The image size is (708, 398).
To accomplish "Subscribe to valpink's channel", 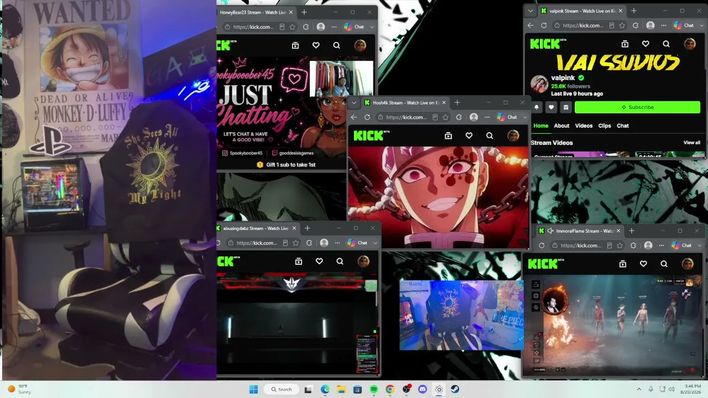I will coord(637,107).
